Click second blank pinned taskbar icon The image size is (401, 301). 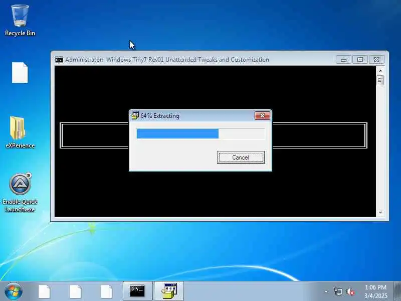tap(75, 291)
